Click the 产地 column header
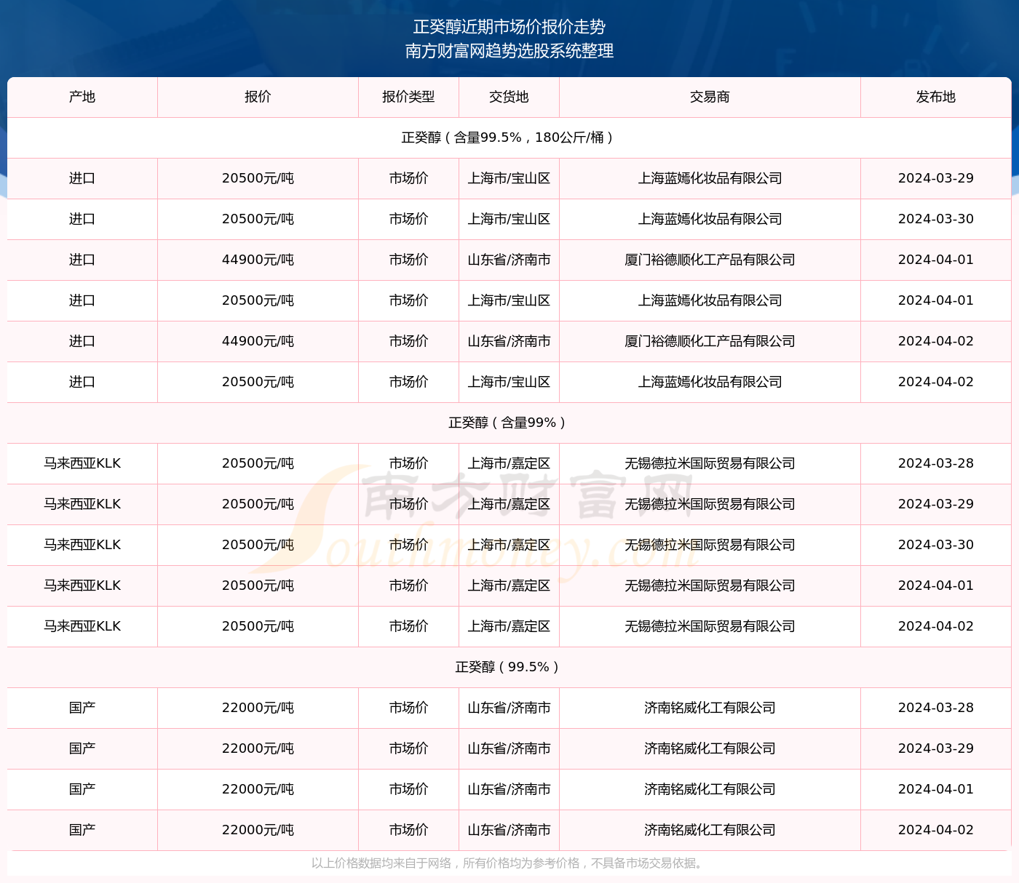Screen dimensions: 1019x883 tap(82, 97)
